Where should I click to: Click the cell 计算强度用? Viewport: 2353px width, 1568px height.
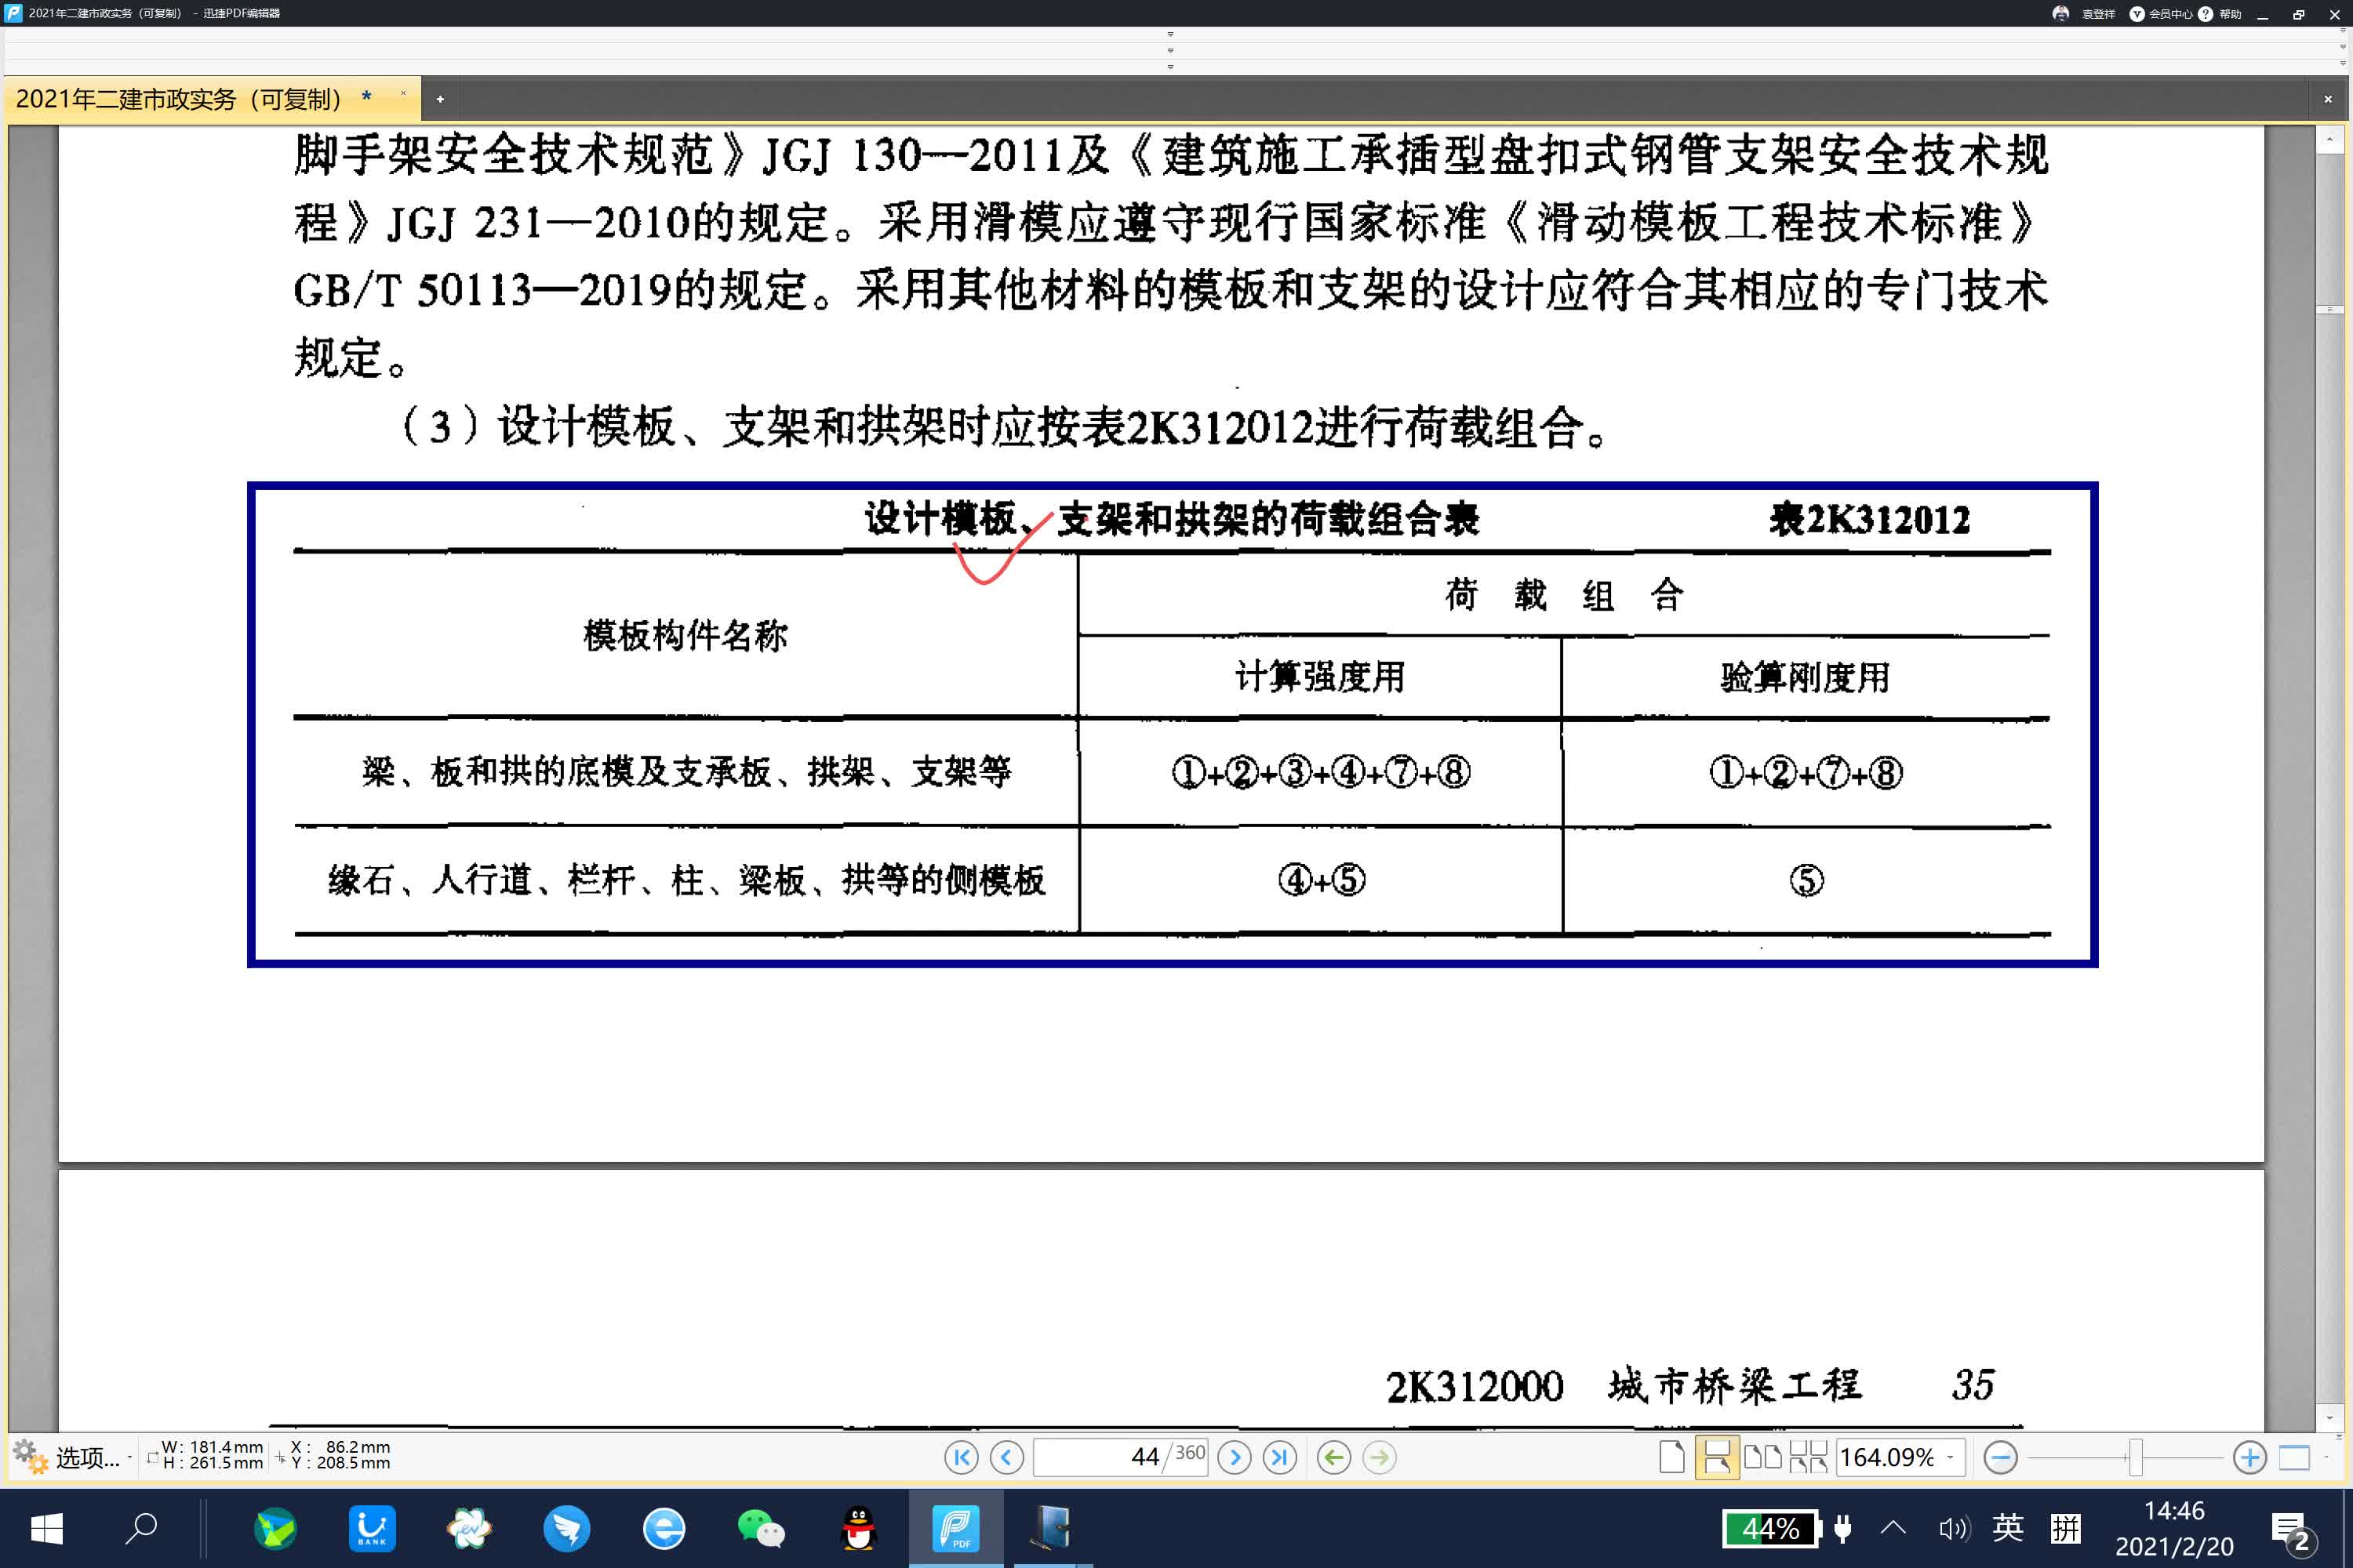pyautogui.click(x=1319, y=677)
